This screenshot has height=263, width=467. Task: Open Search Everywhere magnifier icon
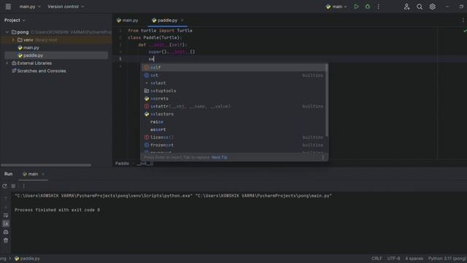(x=420, y=7)
